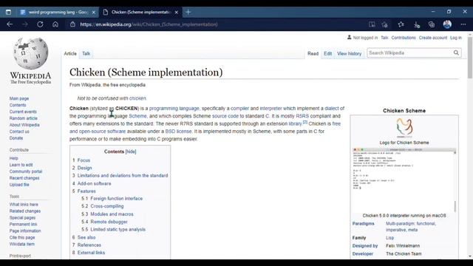
Task: Open the Paradigms infobox label link
Action: point(363,224)
